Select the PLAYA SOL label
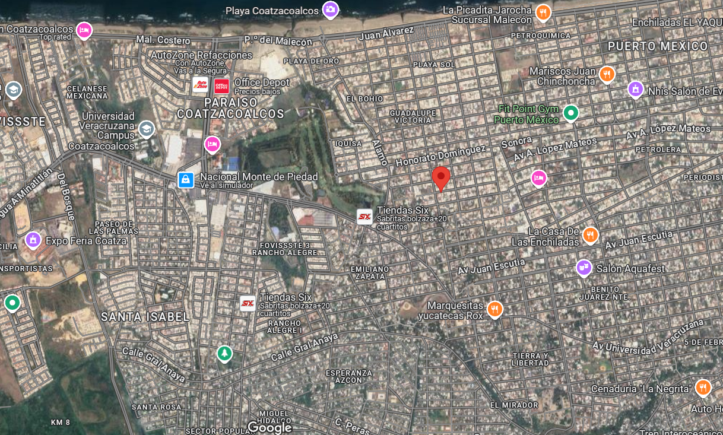 [x=434, y=64]
